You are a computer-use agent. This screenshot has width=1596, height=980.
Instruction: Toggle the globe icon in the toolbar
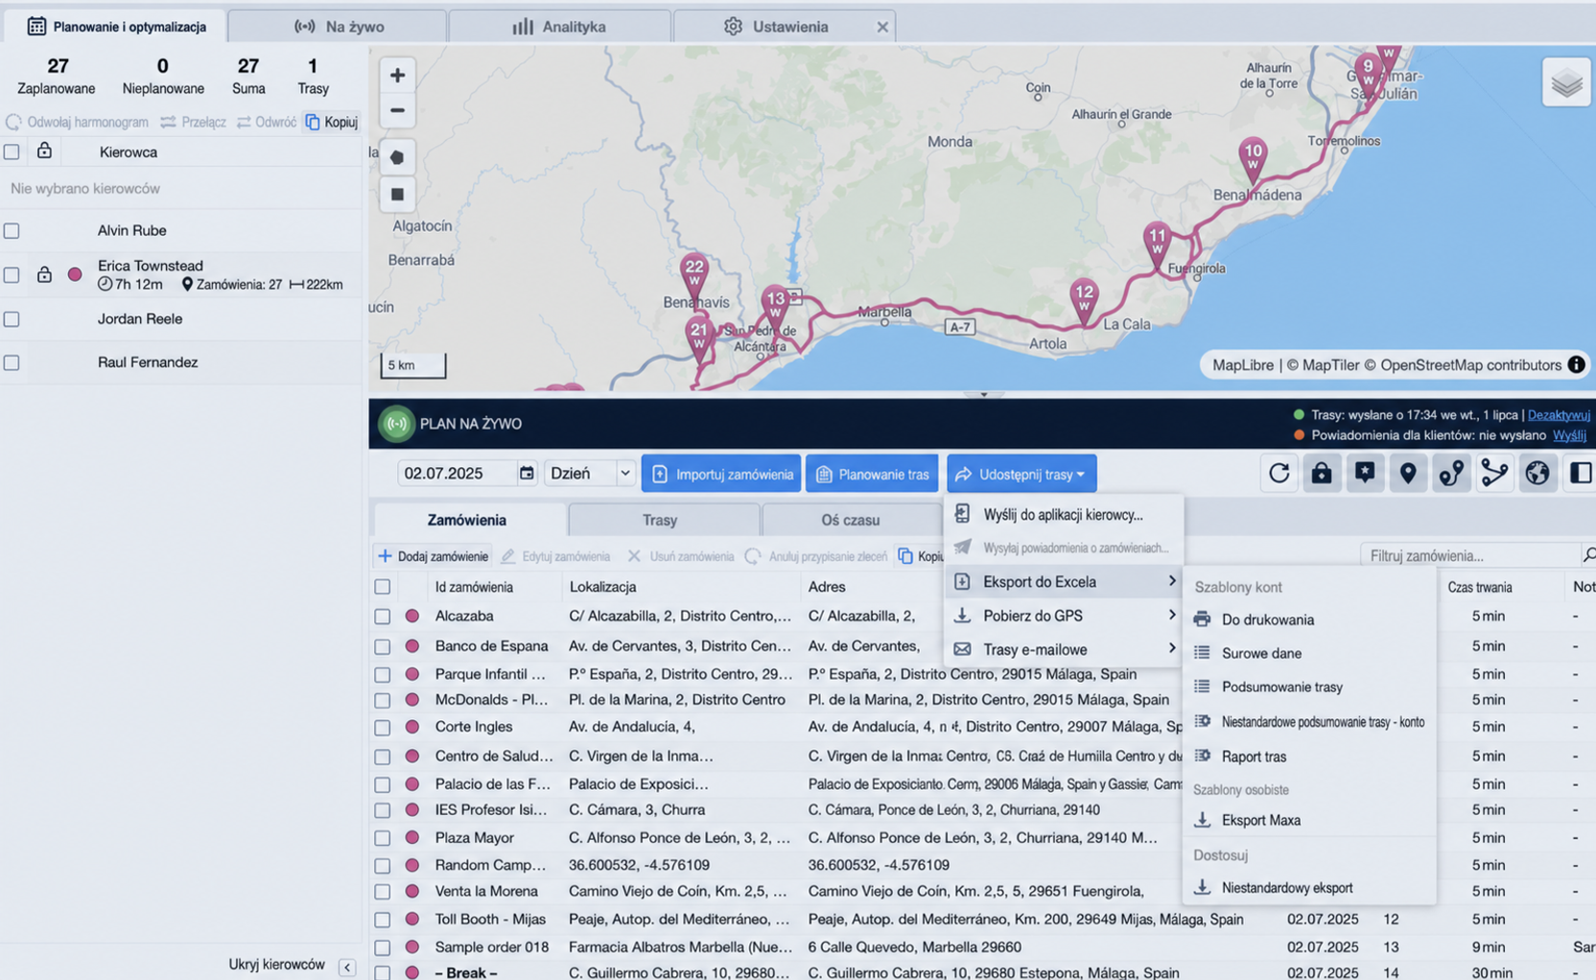coord(1537,474)
